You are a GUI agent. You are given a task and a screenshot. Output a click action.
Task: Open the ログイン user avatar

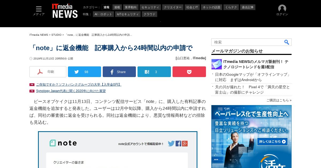click(282, 10)
